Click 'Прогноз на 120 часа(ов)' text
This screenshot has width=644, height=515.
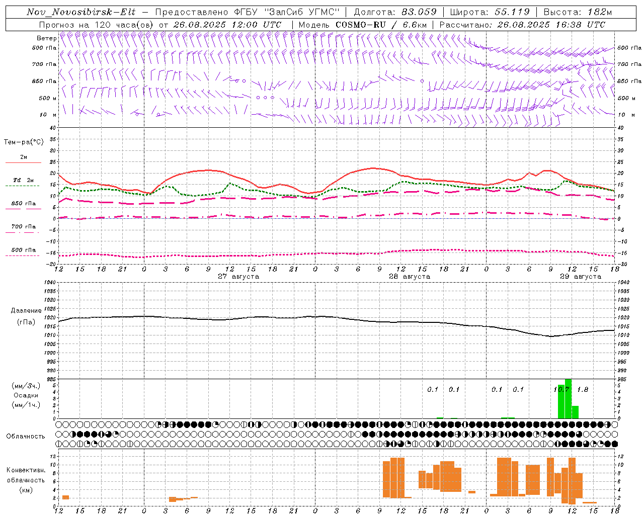pos(96,25)
